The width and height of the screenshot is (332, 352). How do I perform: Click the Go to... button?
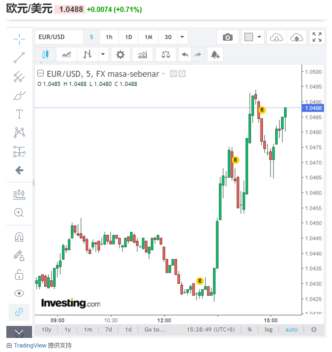click(x=155, y=329)
